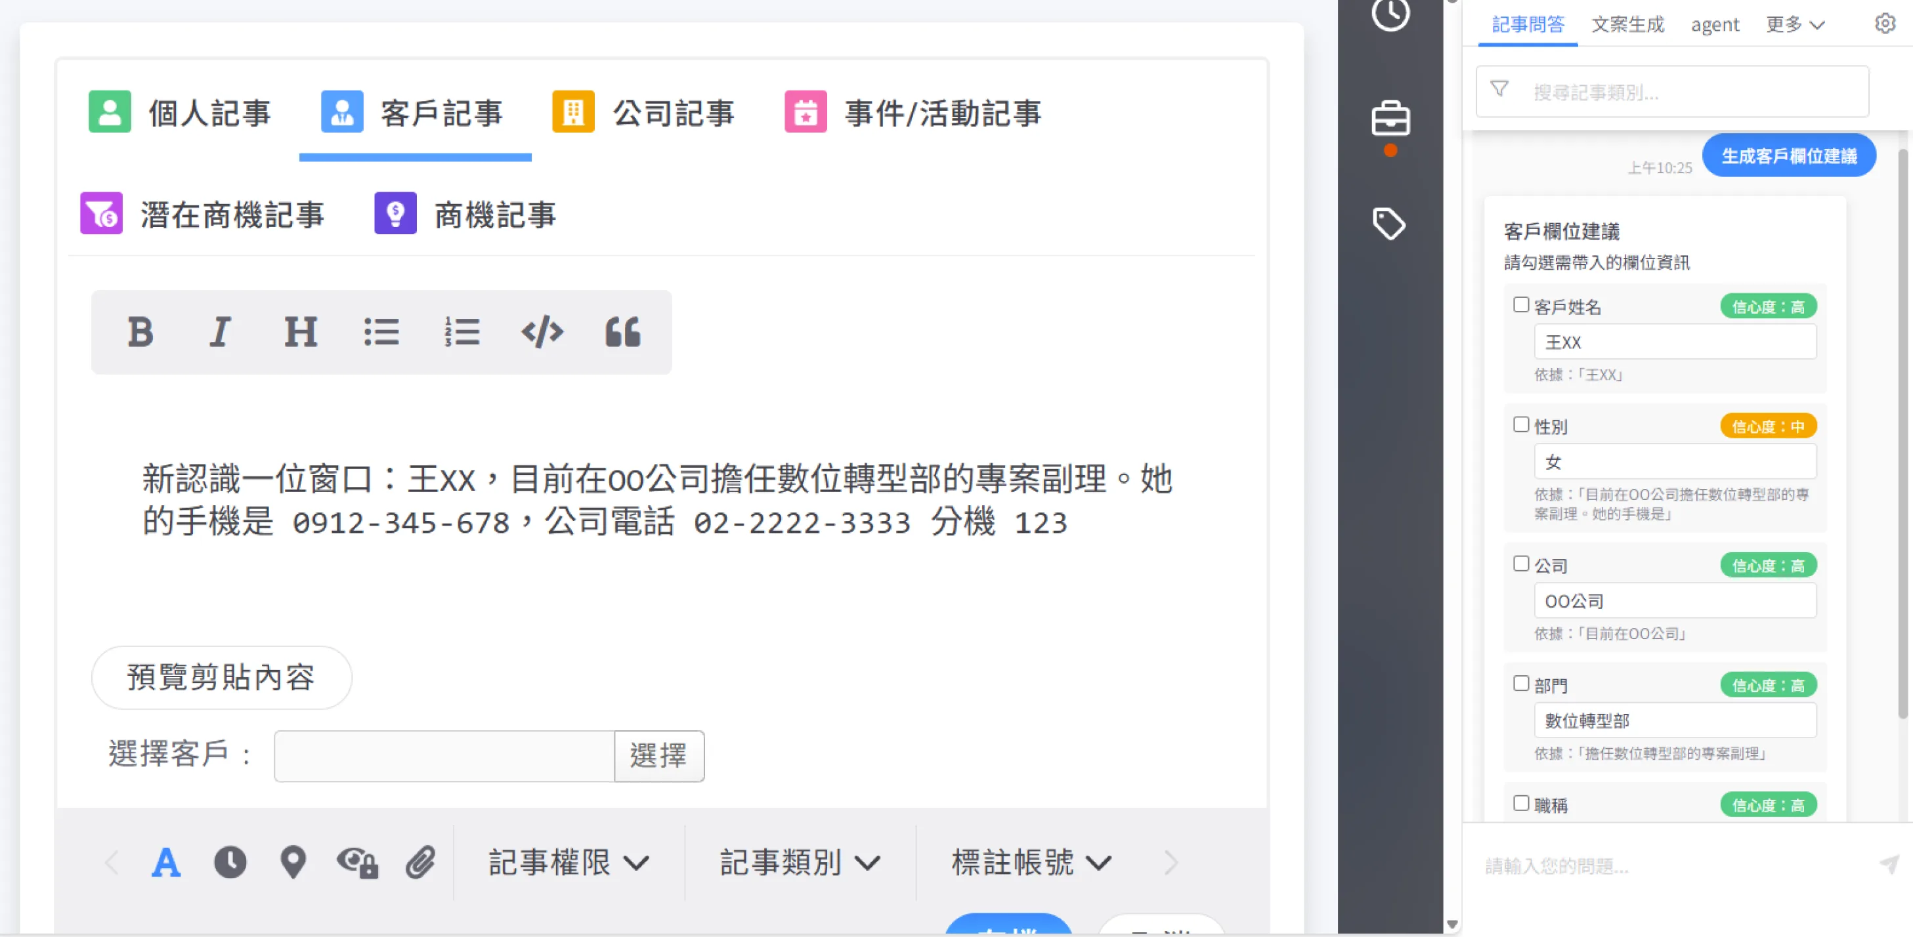Expand the 記事類別 dropdown
Screen dimensions: 1913x937
800,862
